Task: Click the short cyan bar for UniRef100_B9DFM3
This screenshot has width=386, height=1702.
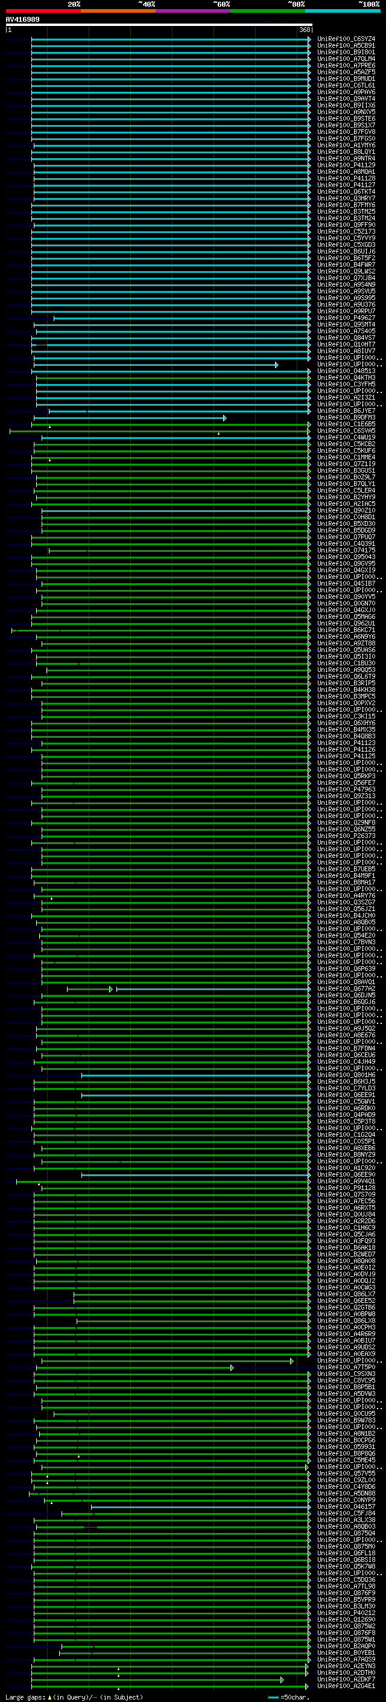Action: (130, 418)
